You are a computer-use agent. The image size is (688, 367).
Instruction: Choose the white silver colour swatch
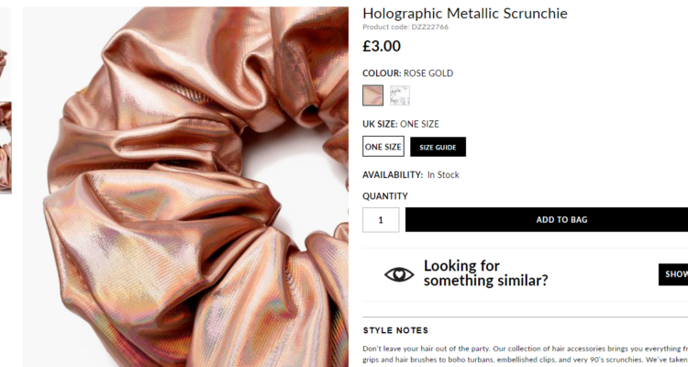click(400, 95)
